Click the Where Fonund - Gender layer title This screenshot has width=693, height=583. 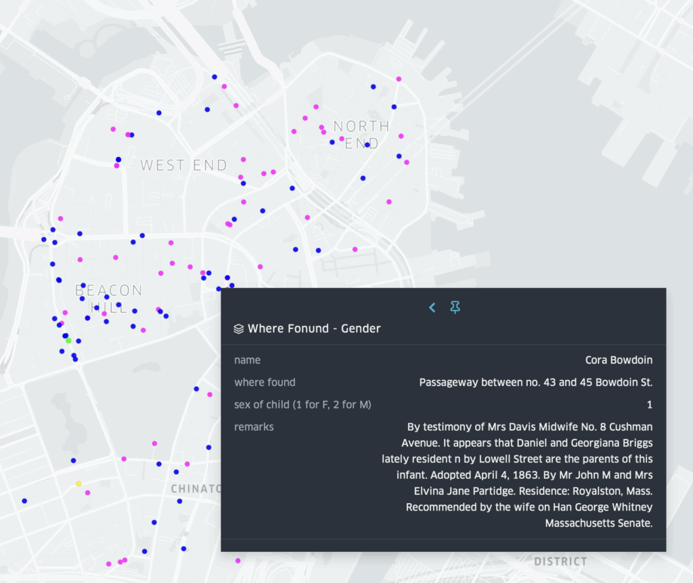pyautogui.click(x=314, y=328)
